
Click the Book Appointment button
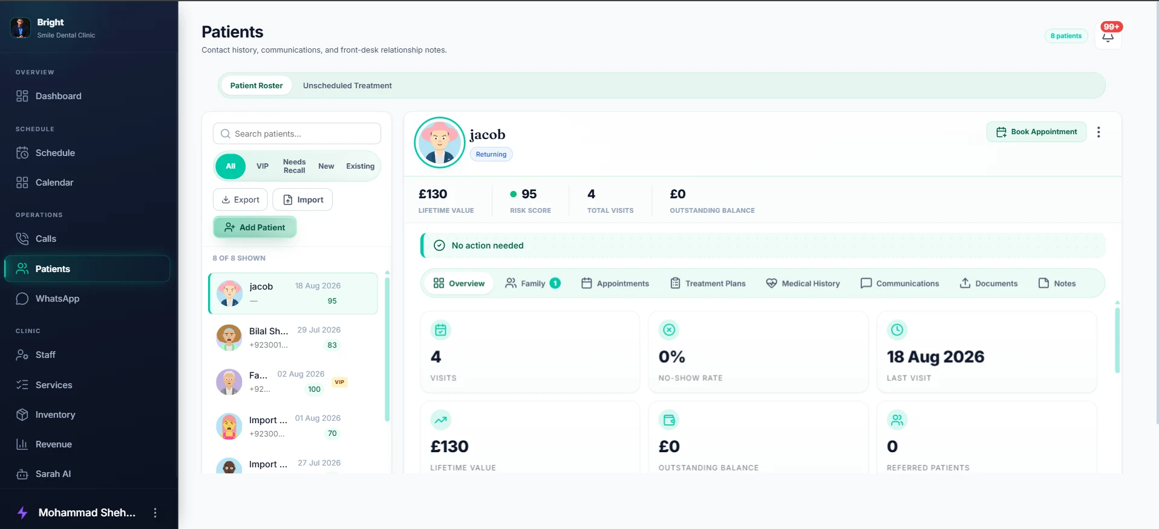[x=1037, y=132]
